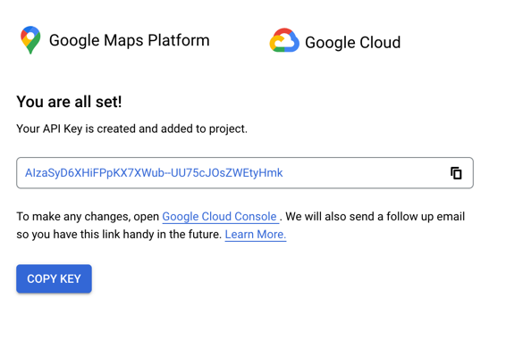Click the double hyphen inside the API key
The width and height of the screenshot is (523, 340).
(x=167, y=173)
